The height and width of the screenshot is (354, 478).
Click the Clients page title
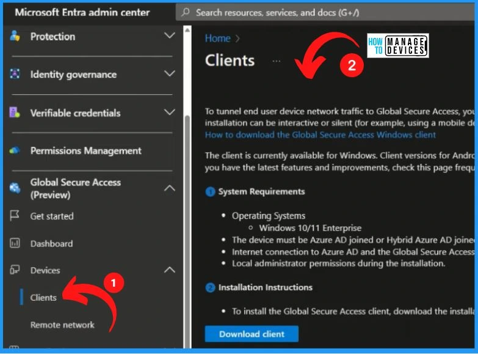(x=230, y=60)
